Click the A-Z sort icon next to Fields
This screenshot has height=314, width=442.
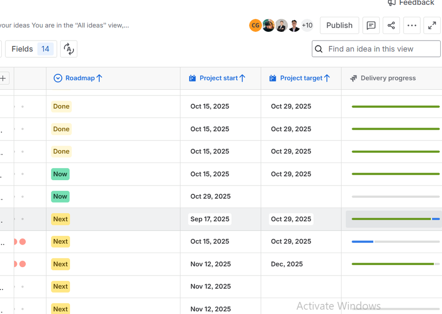click(x=69, y=49)
